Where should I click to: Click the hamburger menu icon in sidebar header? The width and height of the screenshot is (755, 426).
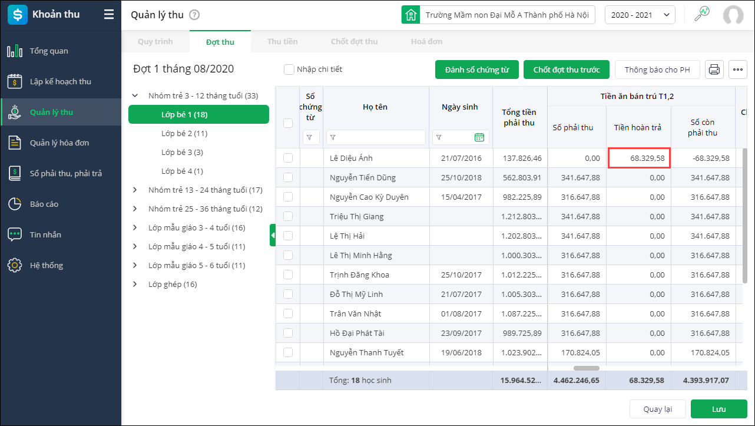click(x=109, y=15)
